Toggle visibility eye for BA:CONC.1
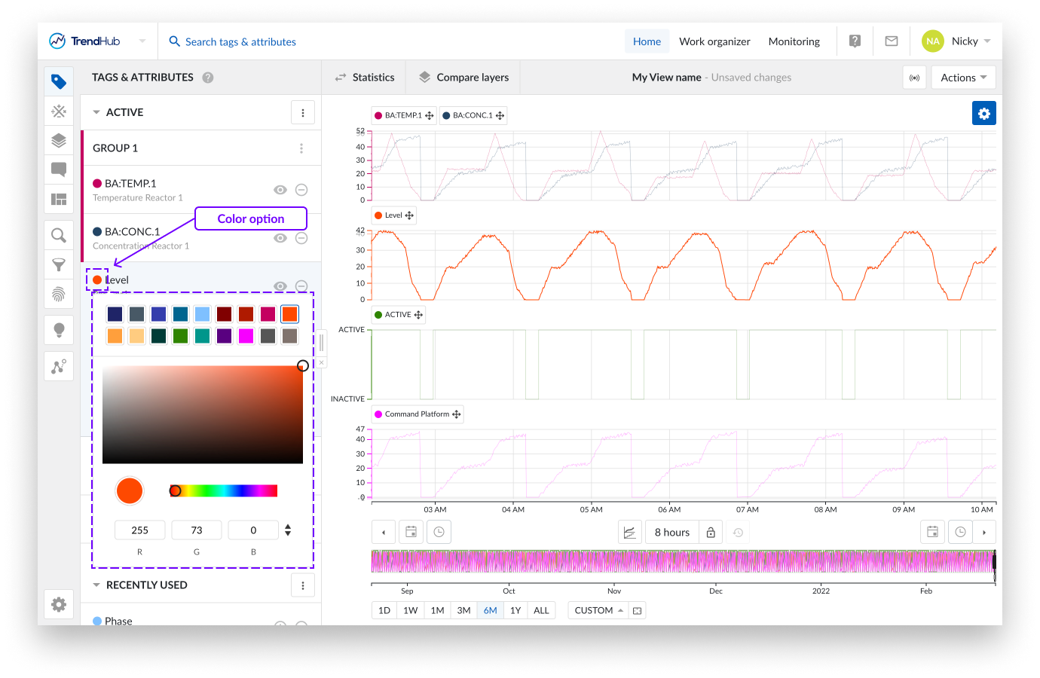The width and height of the screenshot is (1040, 678). click(x=280, y=238)
